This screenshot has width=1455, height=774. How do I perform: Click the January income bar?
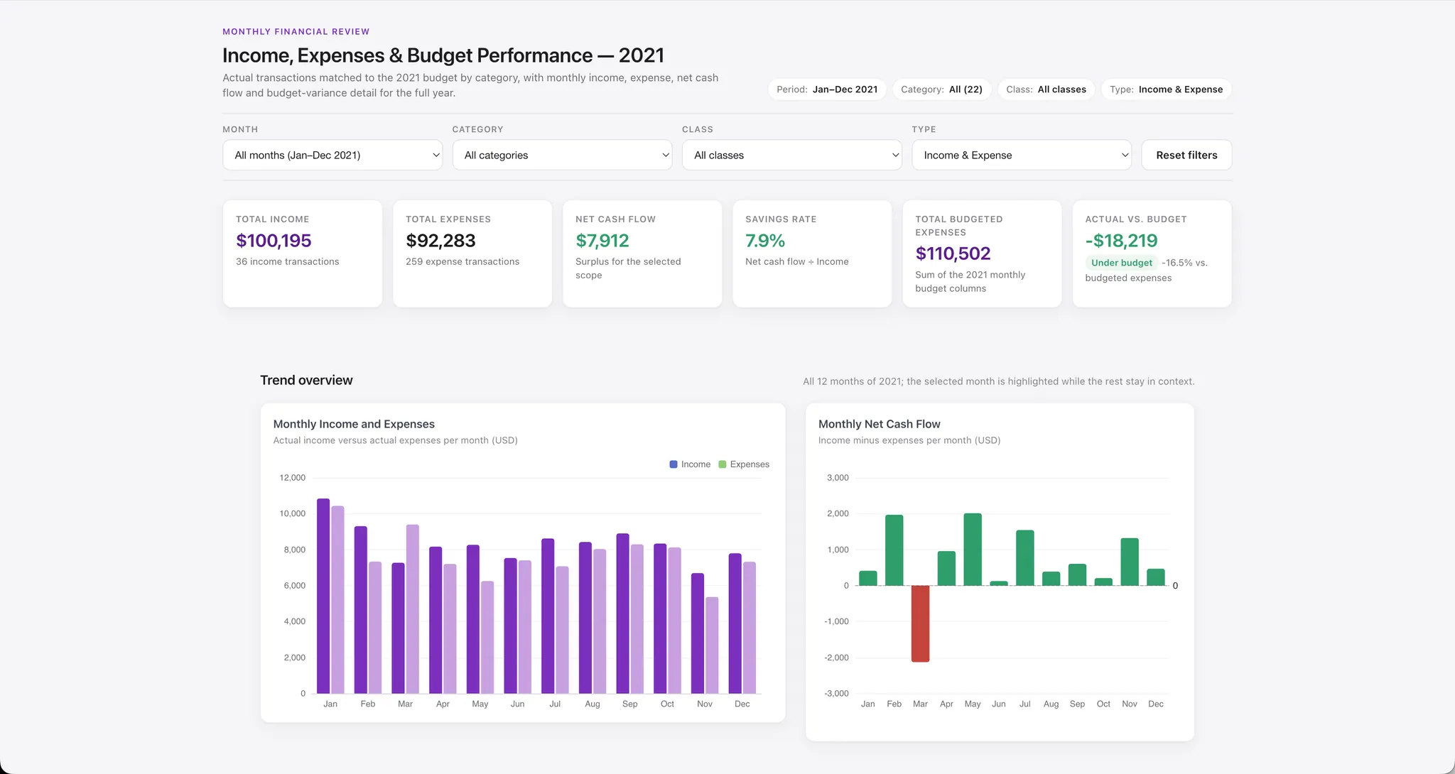click(323, 596)
